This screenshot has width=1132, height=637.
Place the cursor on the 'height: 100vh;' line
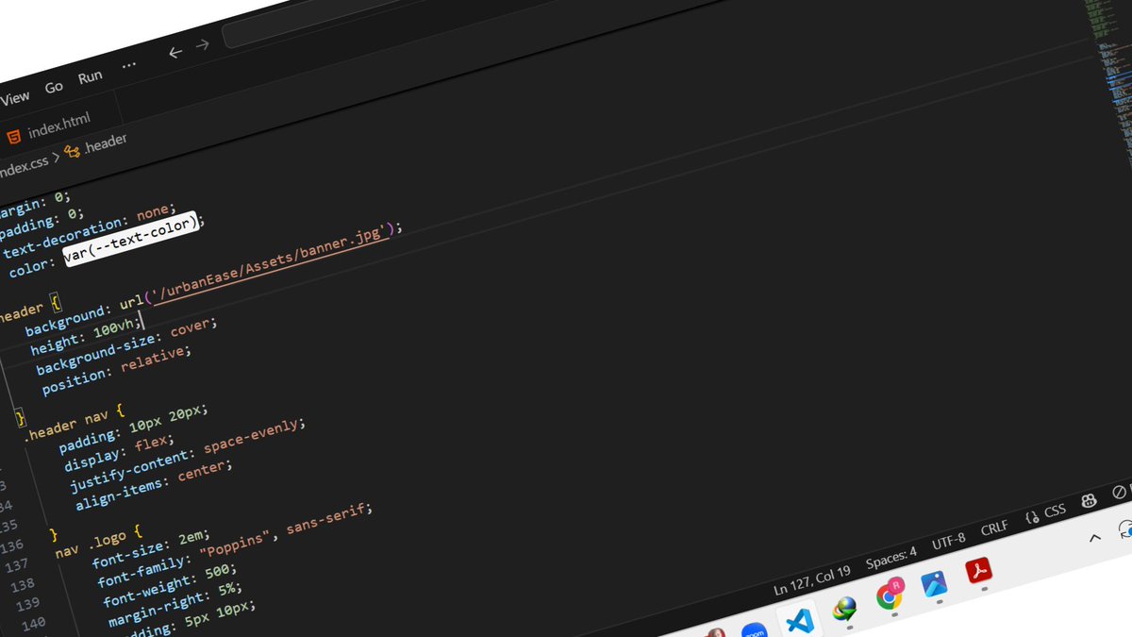(85, 334)
